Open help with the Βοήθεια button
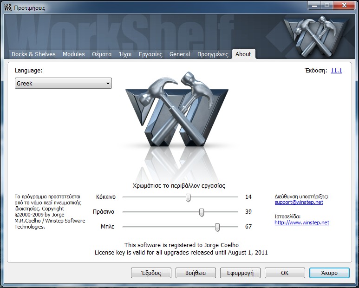 point(196,273)
